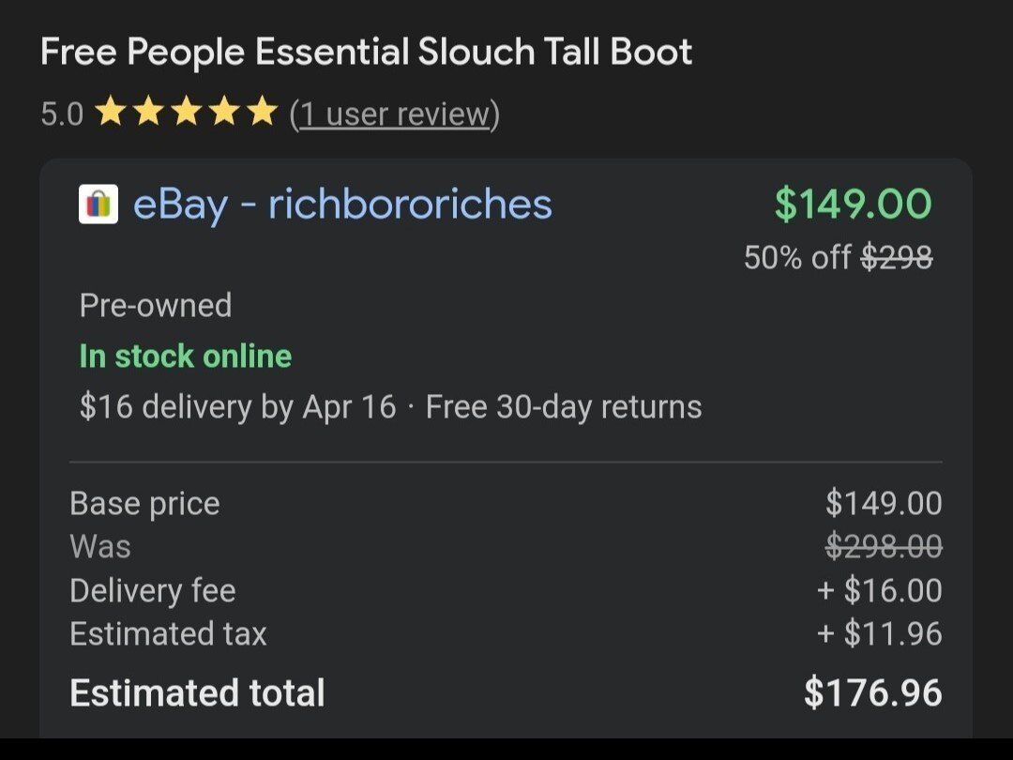The width and height of the screenshot is (1013, 760).
Task: Click the crossed-out $298 original price
Action: tap(898, 257)
